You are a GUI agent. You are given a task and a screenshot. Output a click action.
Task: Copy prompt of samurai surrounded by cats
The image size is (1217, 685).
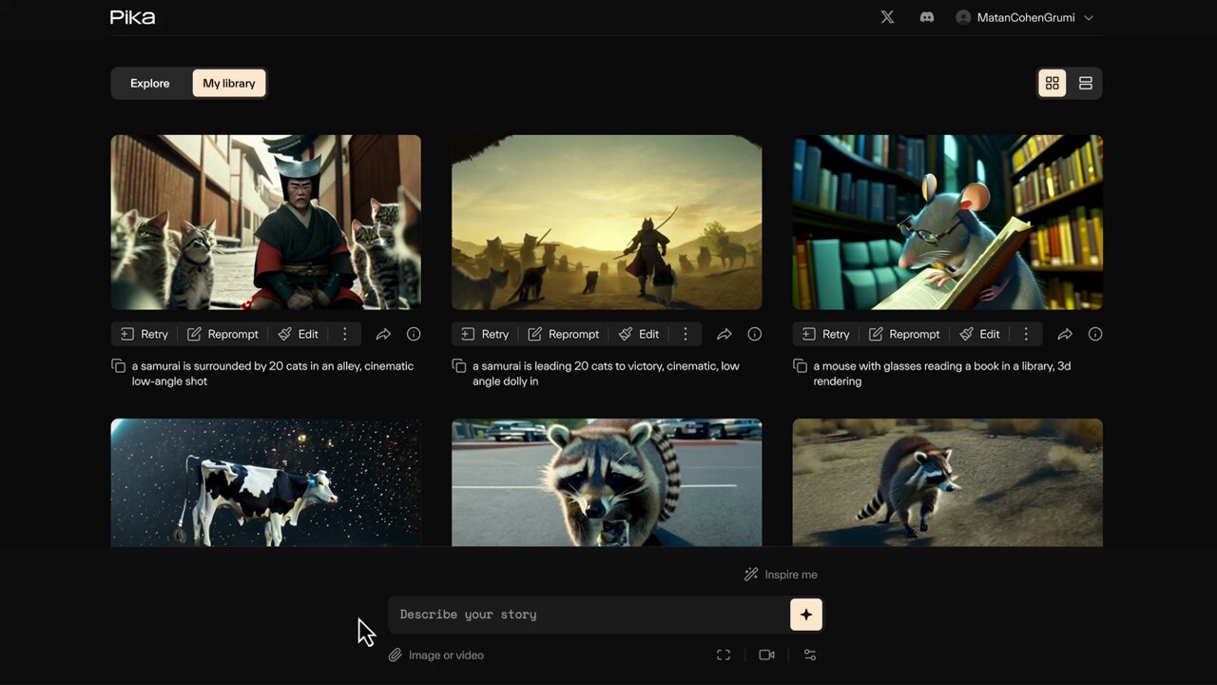click(x=118, y=366)
